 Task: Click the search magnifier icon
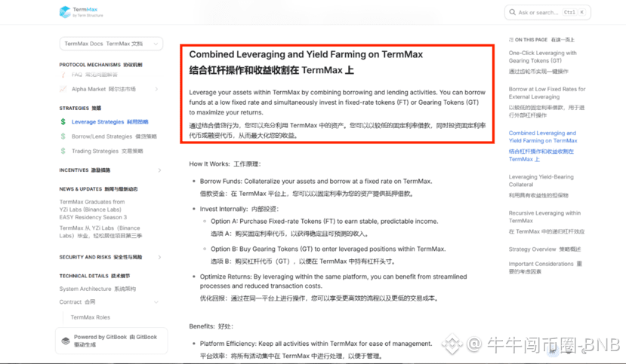click(512, 12)
